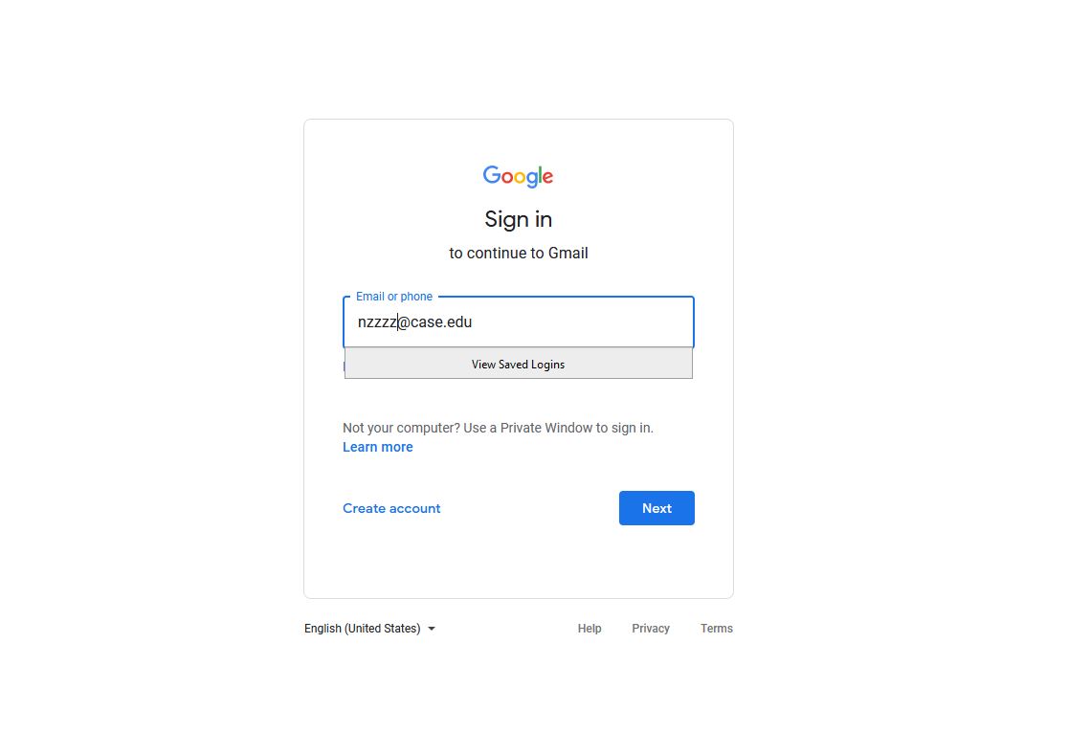The height and width of the screenshot is (754, 1090).
Task: Open the Create account link
Action: tap(391, 508)
